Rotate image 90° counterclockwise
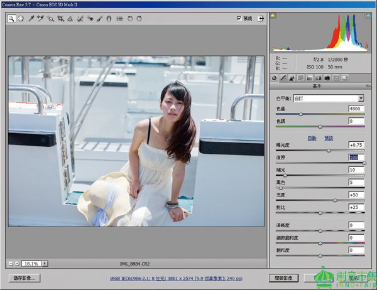Screen dimensions: 377x290 click(x=130, y=18)
